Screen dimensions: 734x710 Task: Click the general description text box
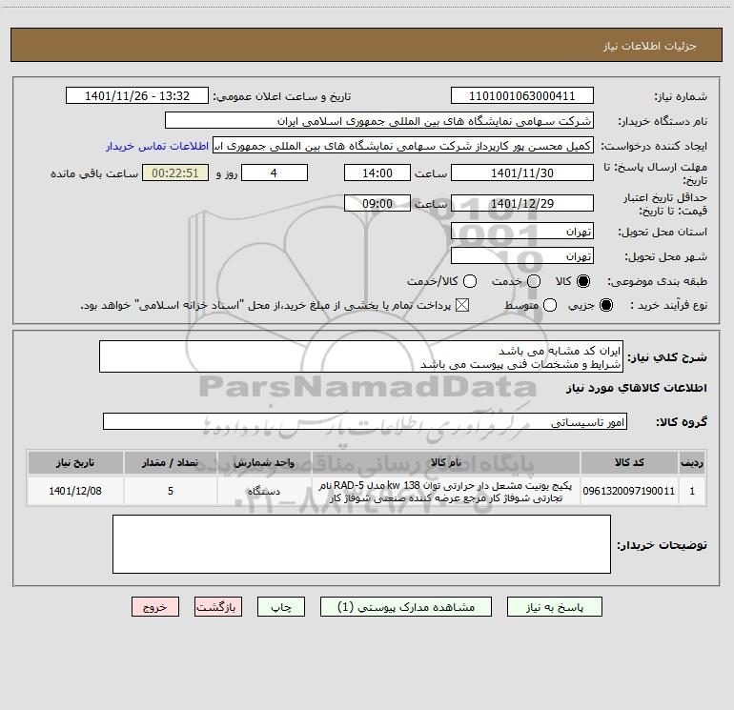361,356
